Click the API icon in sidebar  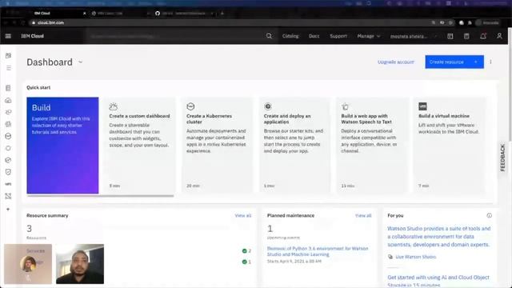[8, 184]
